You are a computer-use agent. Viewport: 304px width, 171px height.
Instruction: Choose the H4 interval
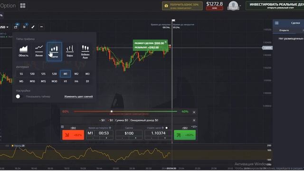coord(76,81)
